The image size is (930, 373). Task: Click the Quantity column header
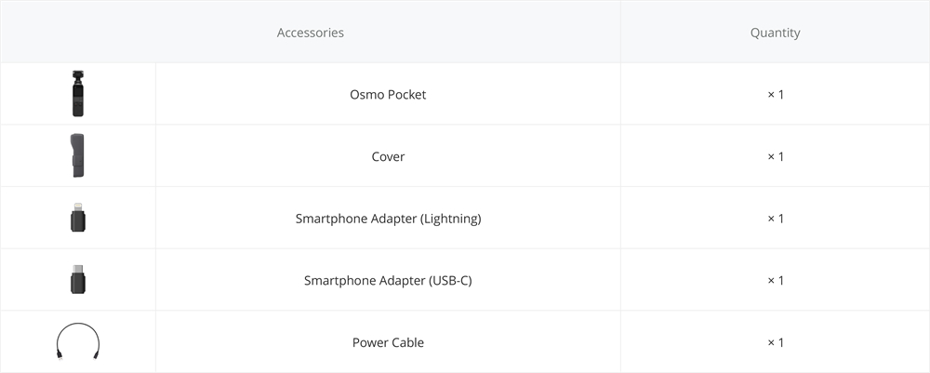pyautogui.click(x=775, y=33)
